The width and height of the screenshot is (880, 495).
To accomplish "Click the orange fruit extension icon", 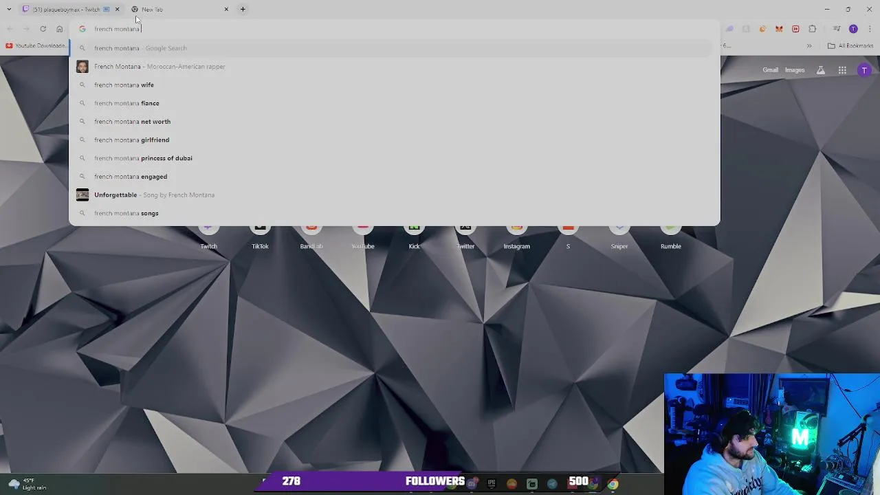I will tap(762, 29).
